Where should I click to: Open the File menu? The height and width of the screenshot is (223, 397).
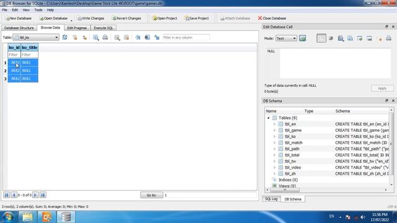(x=4, y=10)
